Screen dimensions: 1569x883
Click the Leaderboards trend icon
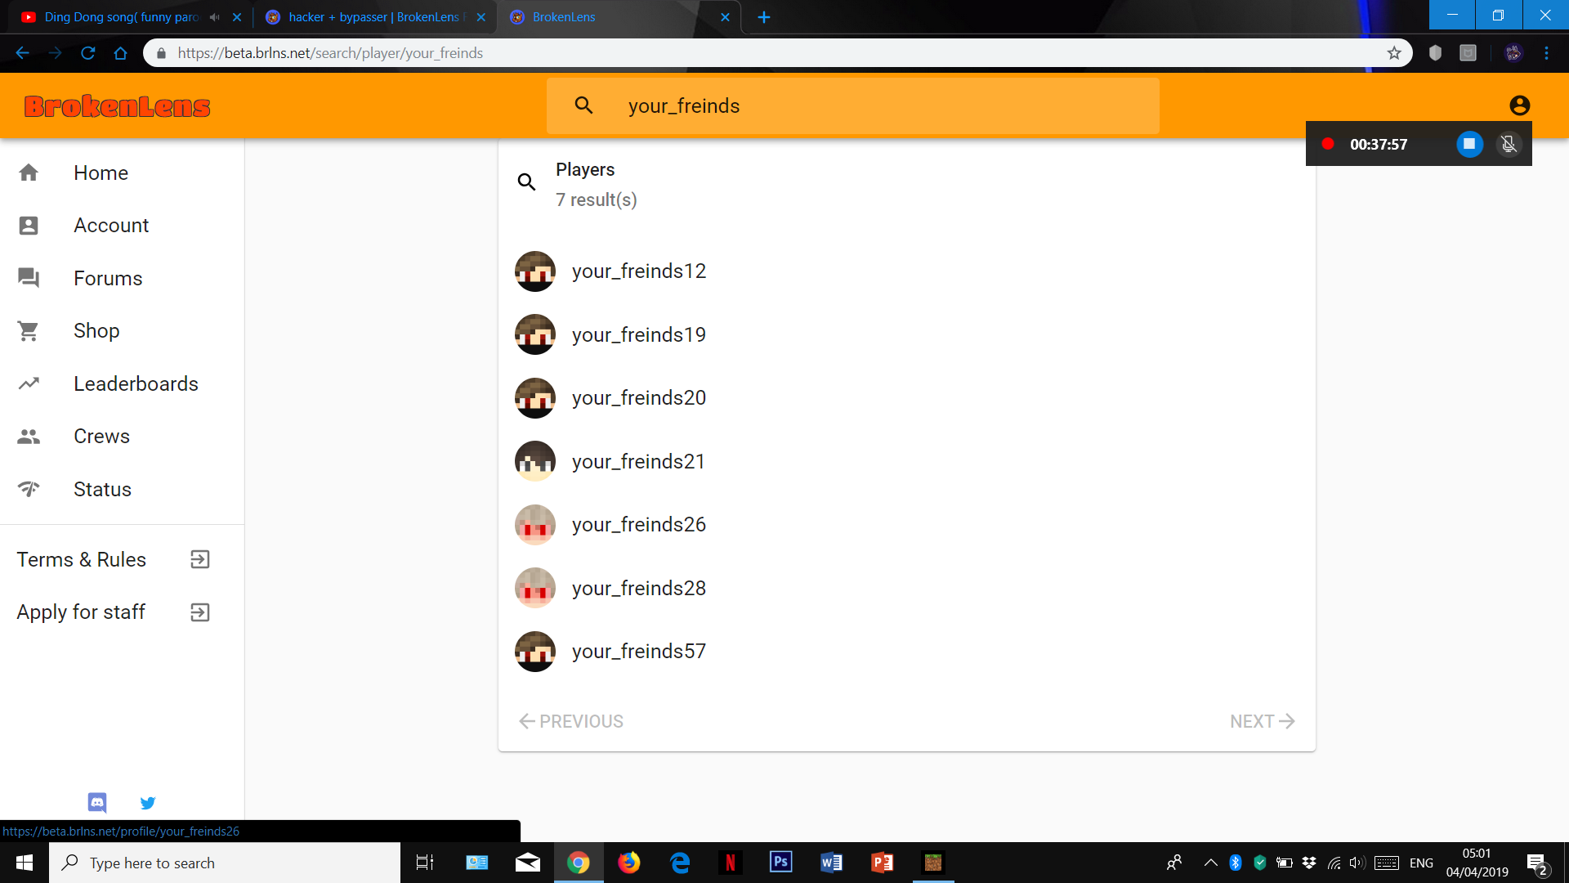[29, 383]
